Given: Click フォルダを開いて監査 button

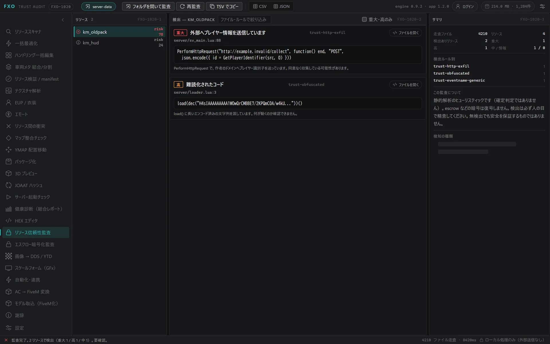Looking at the screenshot, I should pyautogui.click(x=148, y=6).
